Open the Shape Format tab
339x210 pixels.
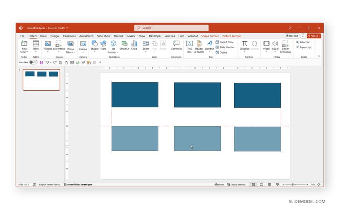click(x=210, y=36)
